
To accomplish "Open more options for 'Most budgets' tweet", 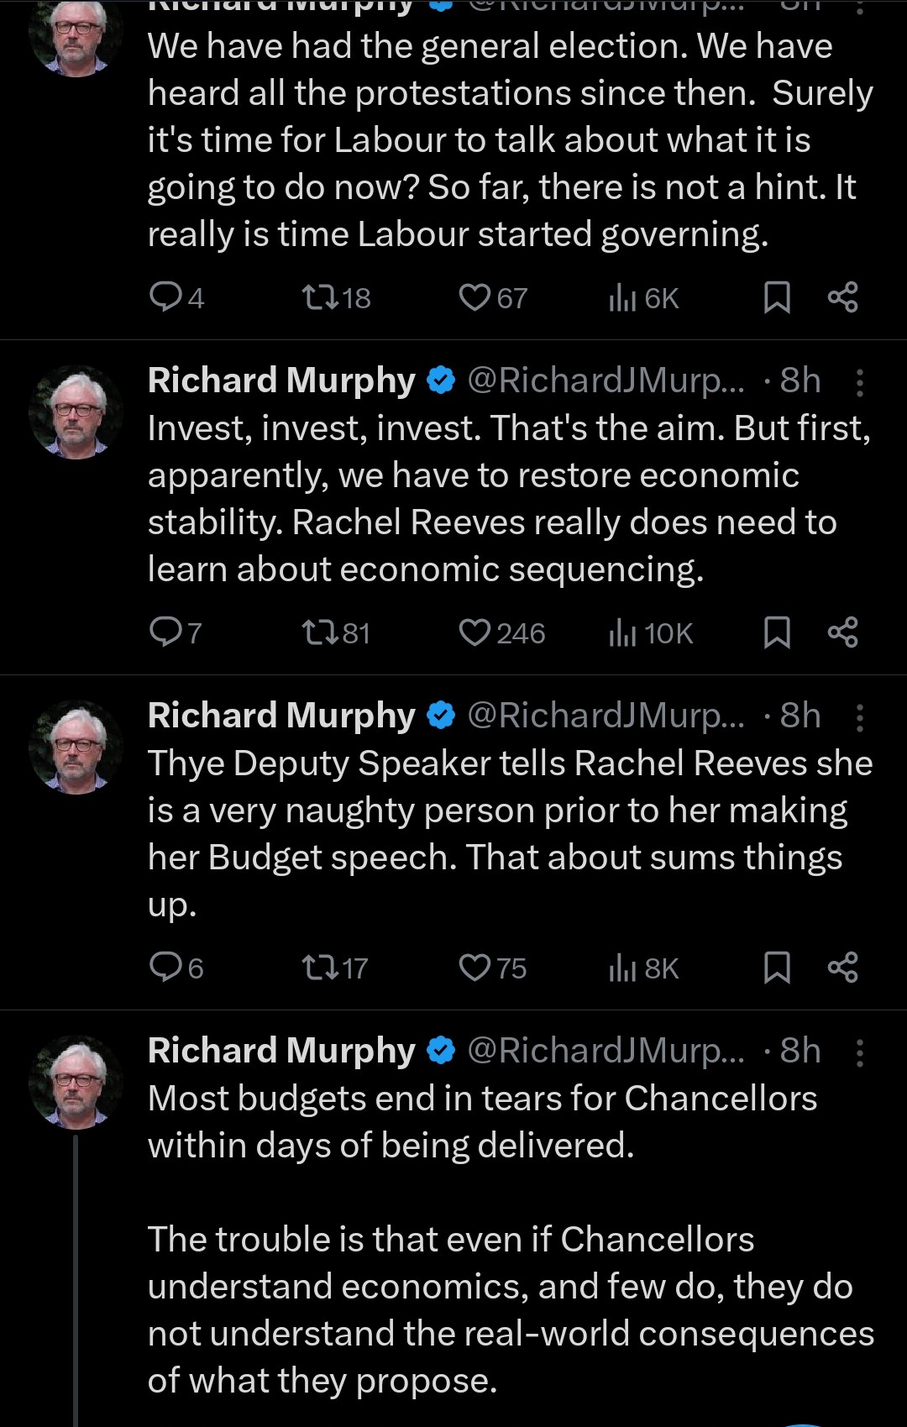I will [859, 1052].
